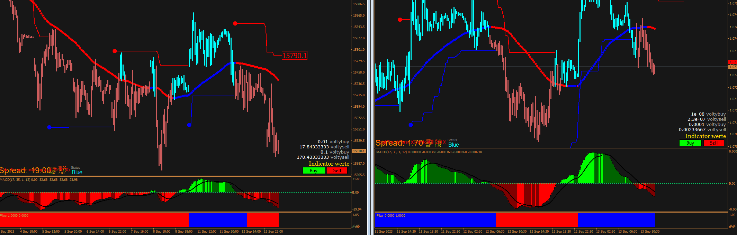Click the 31.46 MACD scale value
This screenshot has width=737, height=235.
357,179
